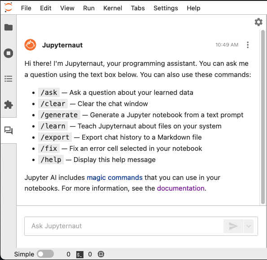Image resolution: width=267 pixels, height=260 pixels.
Task: Expand the send options dropdown arrow
Action: [249, 226]
